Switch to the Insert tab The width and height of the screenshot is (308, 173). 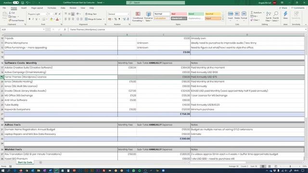coord(24,8)
